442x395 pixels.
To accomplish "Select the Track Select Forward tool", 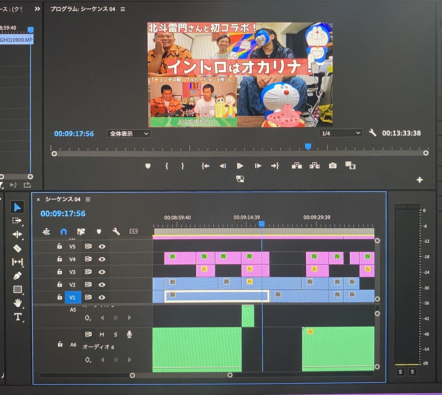I will [17, 221].
